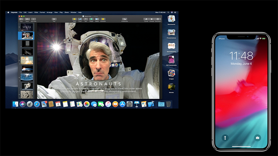Open App Store icon in Dock
This screenshot has width=278, height=156.
pyautogui.click(x=122, y=104)
